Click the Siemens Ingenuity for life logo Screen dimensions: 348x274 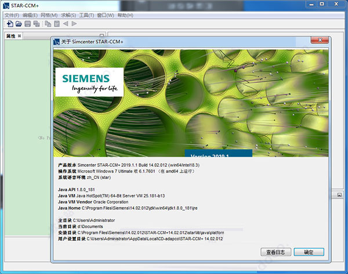tap(89, 82)
